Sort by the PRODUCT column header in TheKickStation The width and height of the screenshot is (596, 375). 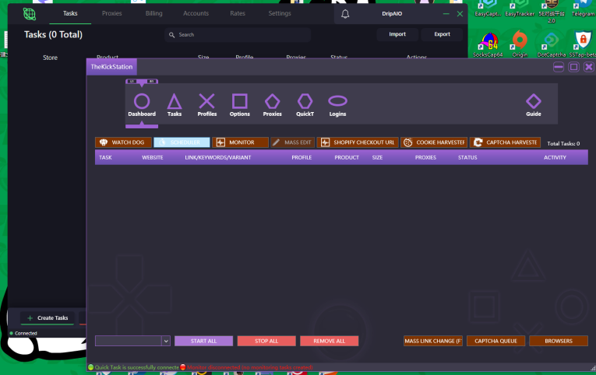(346, 157)
